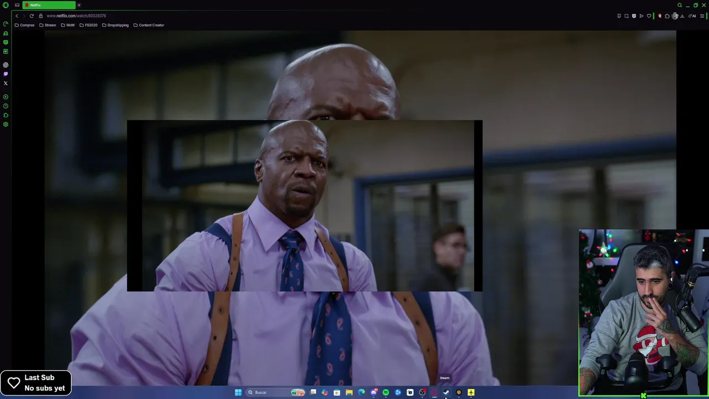Open a new browser tab
This screenshot has width=709, height=399.
[79, 5]
